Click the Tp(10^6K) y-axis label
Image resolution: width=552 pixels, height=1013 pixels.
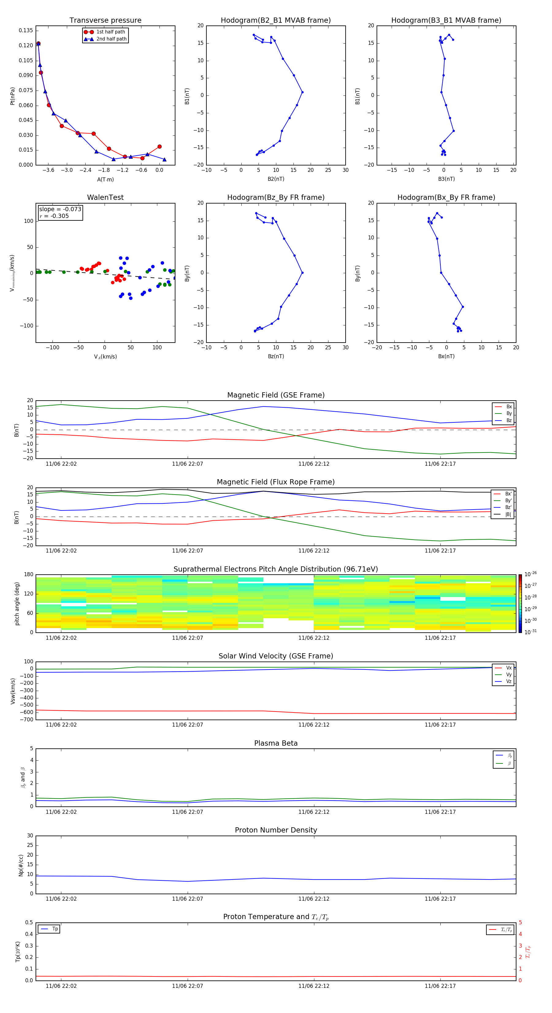point(18,952)
